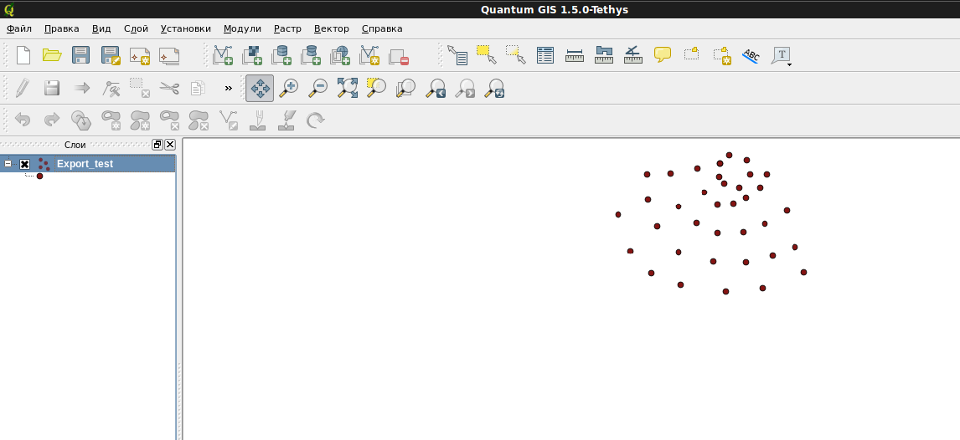Create a new project with blank page icon
This screenshot has height=440, width=960.
pos(23,55)
